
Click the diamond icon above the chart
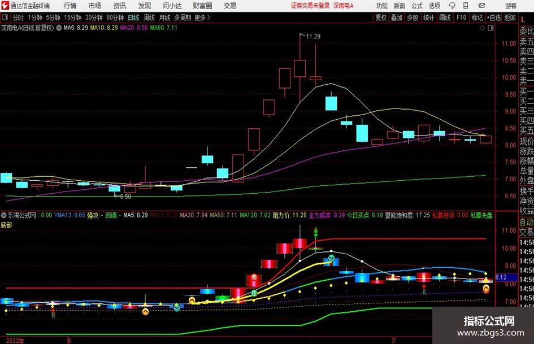[482, 28]
